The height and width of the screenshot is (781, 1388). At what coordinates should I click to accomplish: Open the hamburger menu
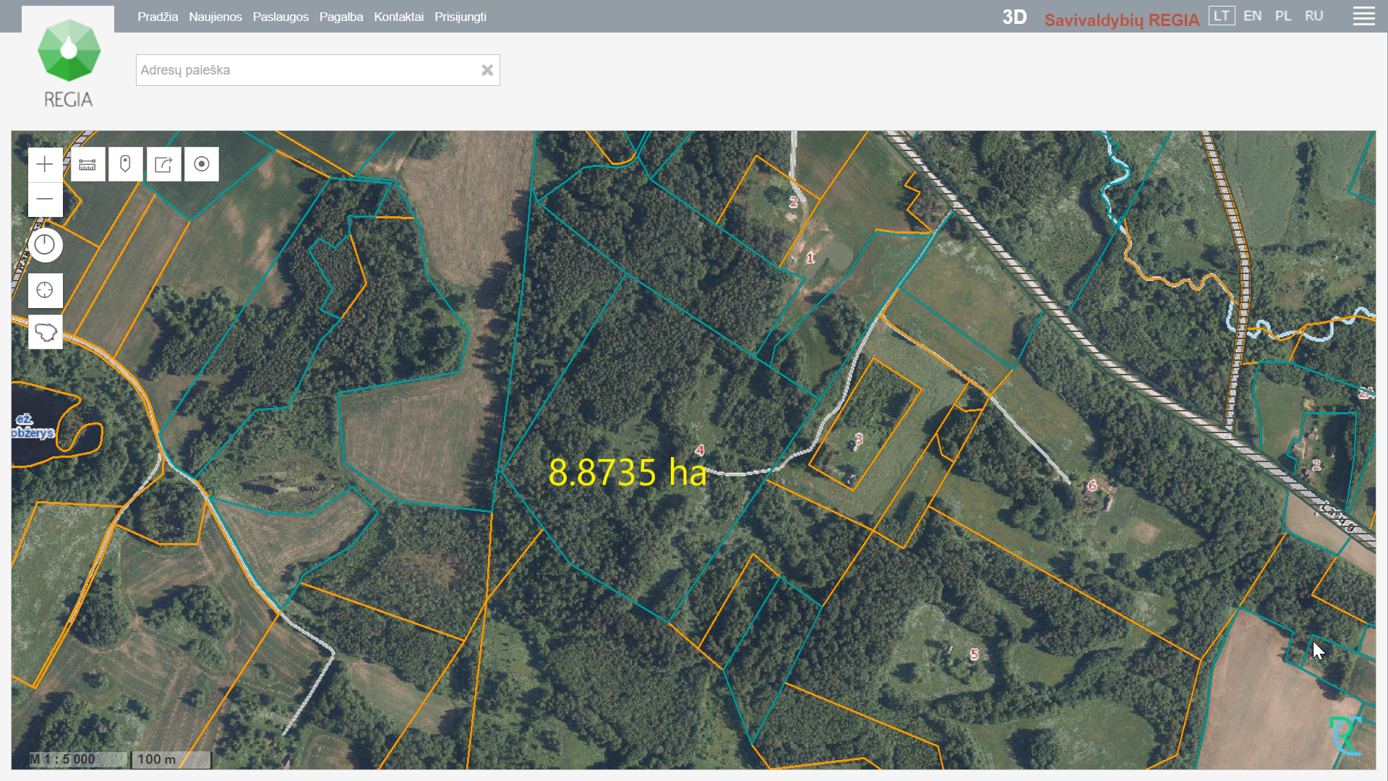[x=1363, y=16]
